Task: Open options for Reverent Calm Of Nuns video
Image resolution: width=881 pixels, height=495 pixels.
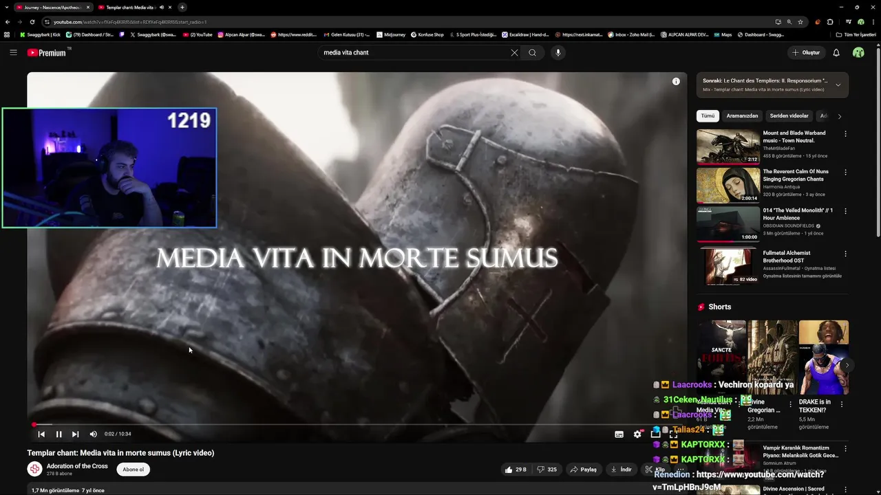Action: 845,173
